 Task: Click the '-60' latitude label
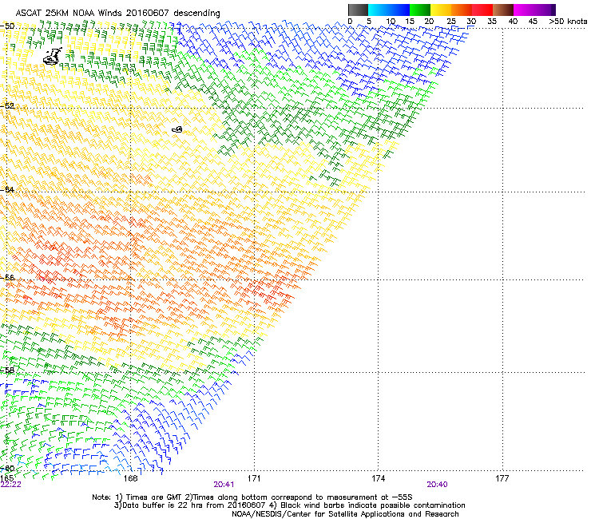7,468
